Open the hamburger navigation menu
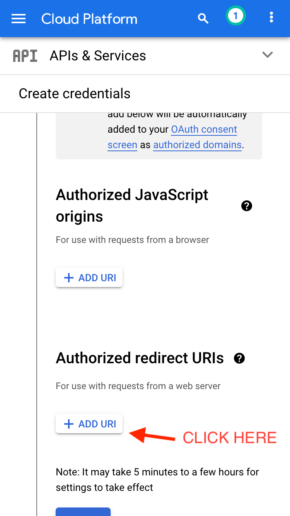The width and height of the screenshot is (290, 516). [19, 19]
